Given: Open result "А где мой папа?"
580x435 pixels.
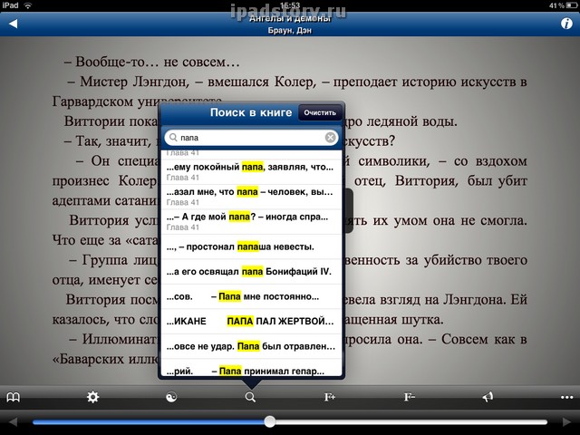Looking at the screenshot, I should [x=252, y=221].
